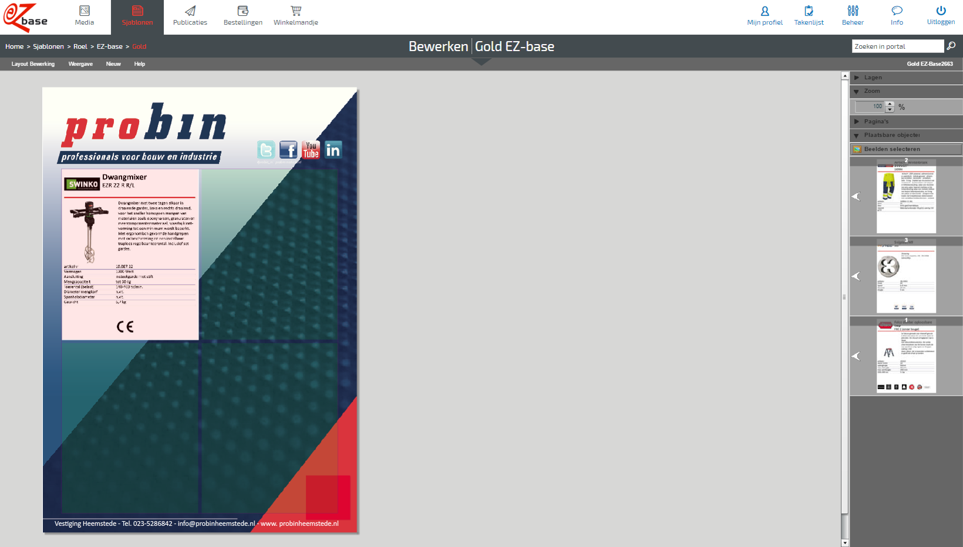Image resolution: width=963 pixels, height=547 pixels.
Task: Open the Nieuw menu
Action: pyautogui.click(x=113, y=64)
